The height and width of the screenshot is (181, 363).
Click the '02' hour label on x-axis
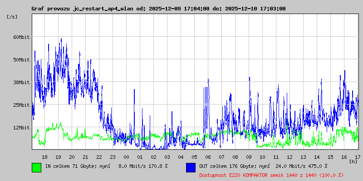pyautogui.click(x=153, y=157)
